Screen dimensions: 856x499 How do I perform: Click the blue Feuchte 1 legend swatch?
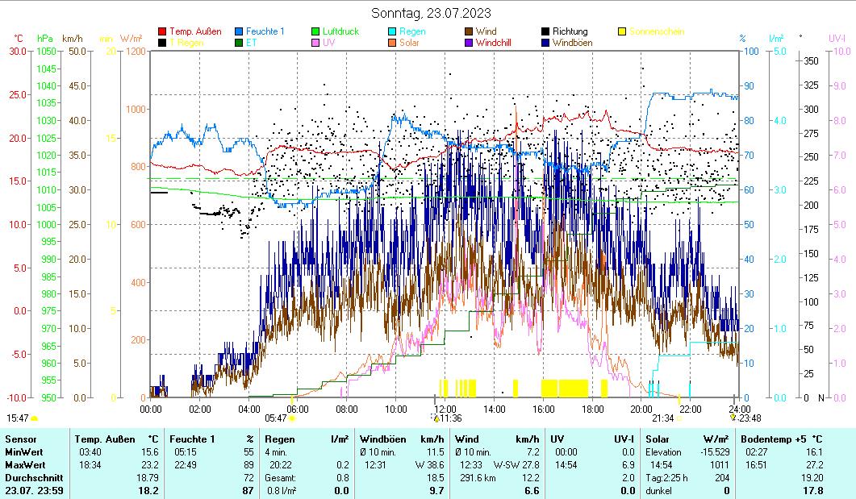[x=239, y=32]
